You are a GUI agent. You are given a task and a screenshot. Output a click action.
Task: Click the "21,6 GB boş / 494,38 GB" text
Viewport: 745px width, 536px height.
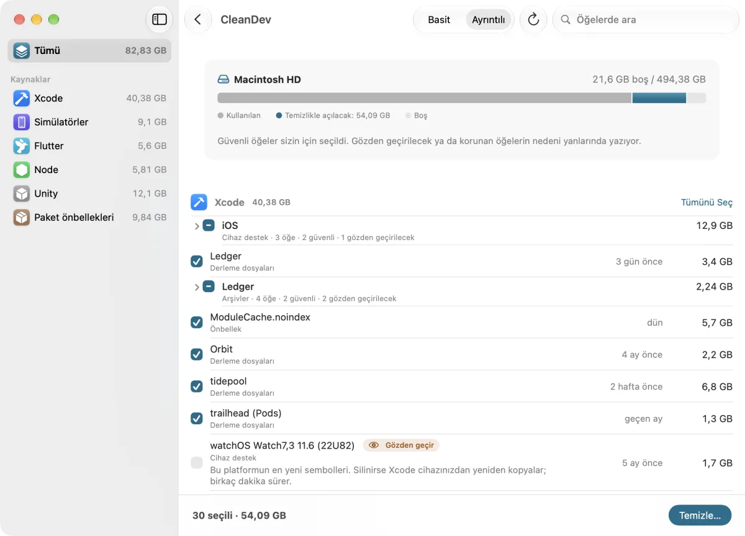coord(649,79)
